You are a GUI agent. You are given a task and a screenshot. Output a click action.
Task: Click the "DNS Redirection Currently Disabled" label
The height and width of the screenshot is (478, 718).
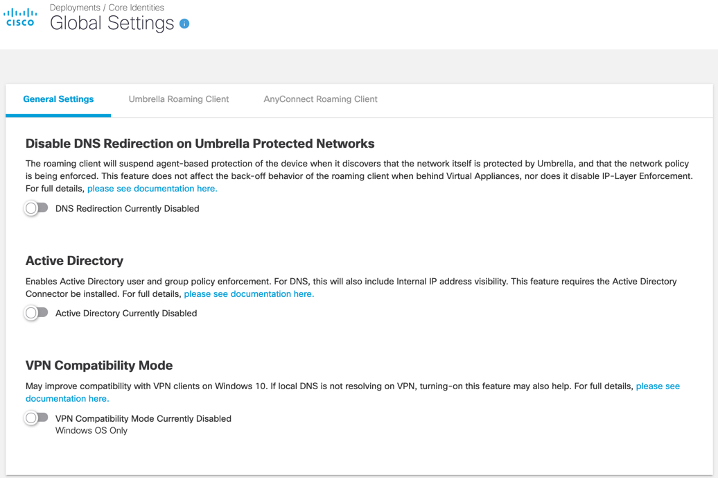pos(127,209)
